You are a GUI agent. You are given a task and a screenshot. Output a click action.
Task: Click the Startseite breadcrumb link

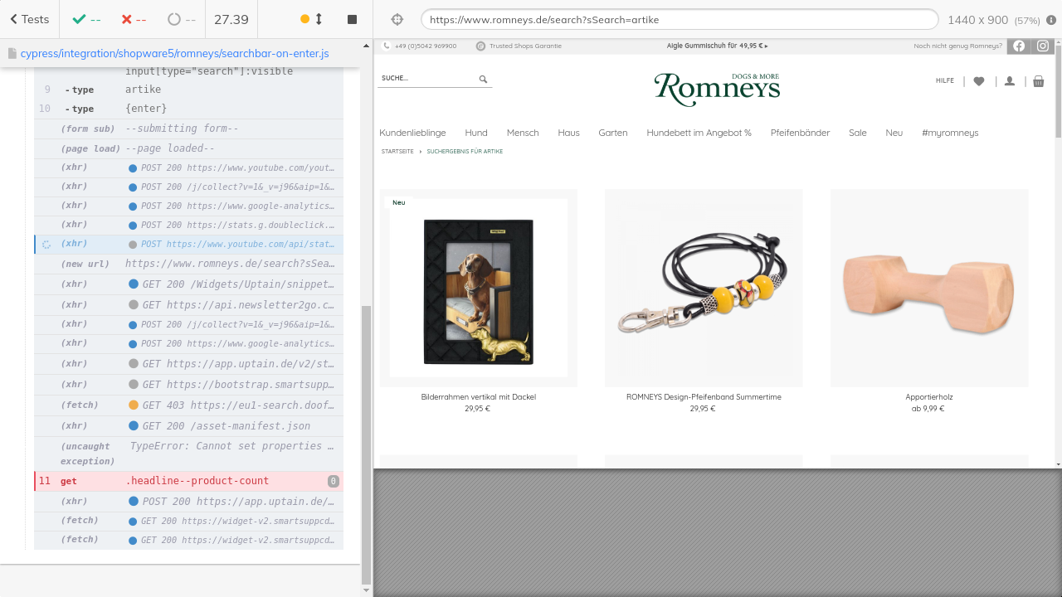(x=397, y=152)
